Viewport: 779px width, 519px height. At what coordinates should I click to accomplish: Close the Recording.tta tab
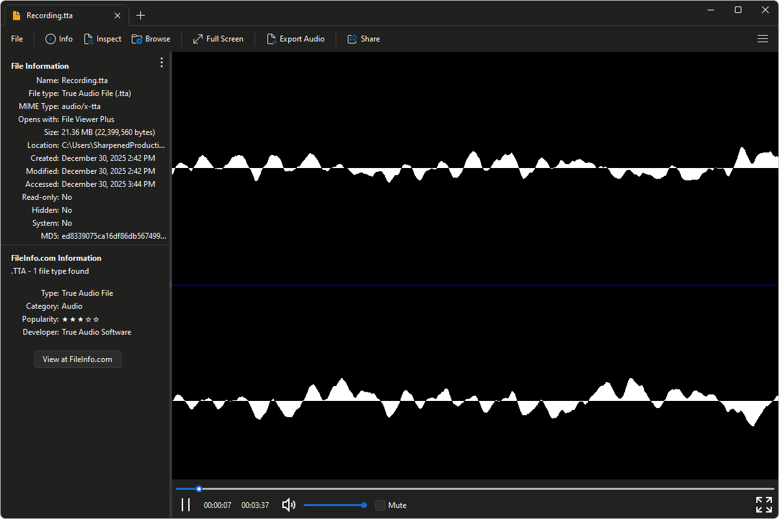tap(117, 15)
